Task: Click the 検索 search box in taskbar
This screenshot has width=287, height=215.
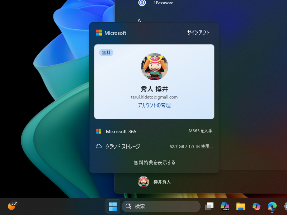Action: tap(161, 206)
